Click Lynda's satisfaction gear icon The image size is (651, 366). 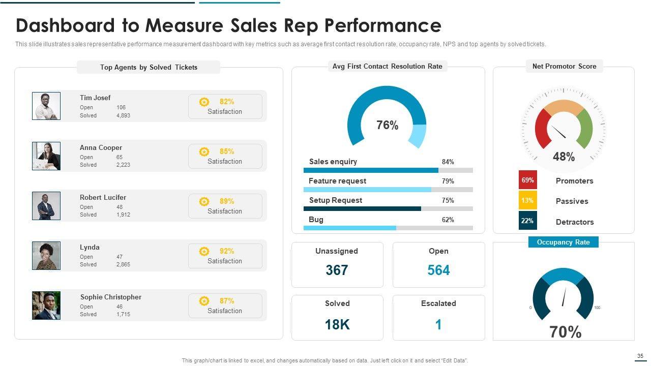pyautogui.click(x=204, y=251)
